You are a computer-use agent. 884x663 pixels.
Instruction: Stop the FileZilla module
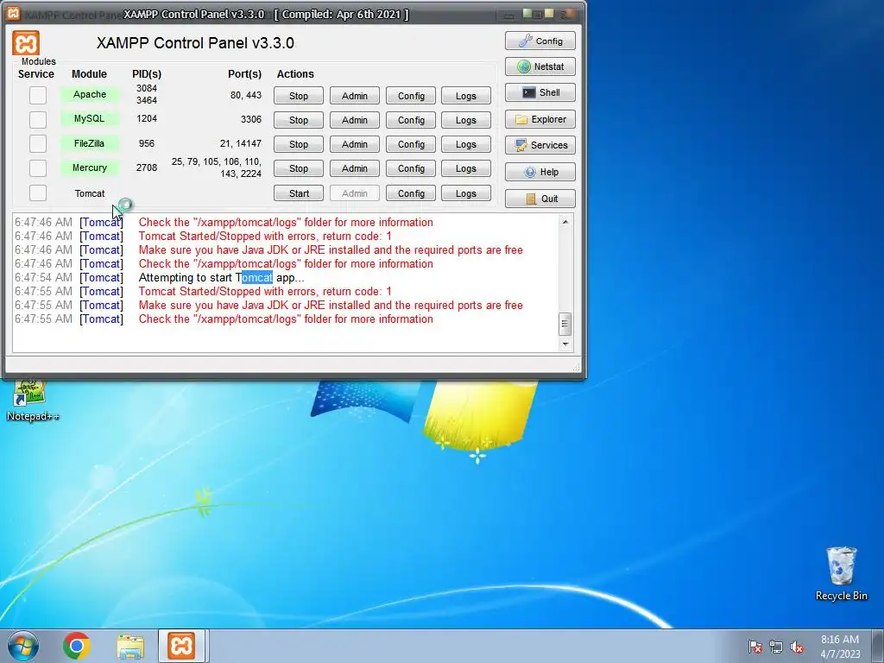(x=299, y=144)
